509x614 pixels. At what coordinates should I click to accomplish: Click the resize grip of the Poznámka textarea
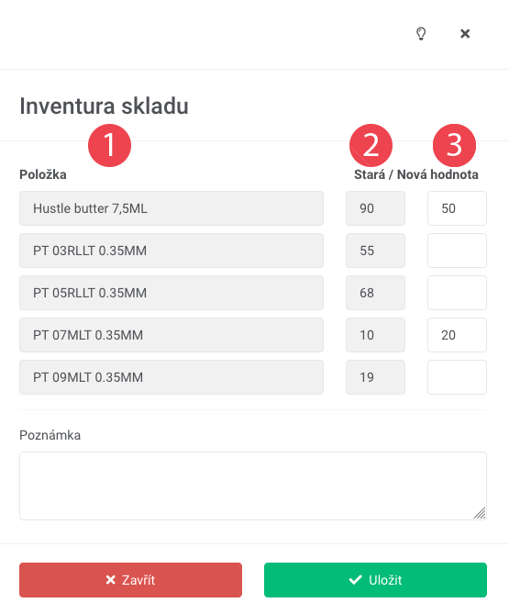(480, 513)
